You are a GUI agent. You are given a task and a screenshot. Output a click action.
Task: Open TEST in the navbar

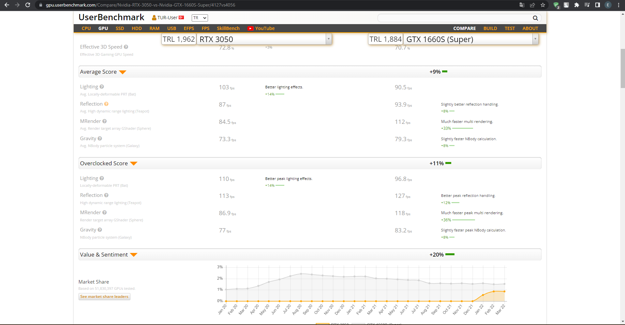coord(510,28)
